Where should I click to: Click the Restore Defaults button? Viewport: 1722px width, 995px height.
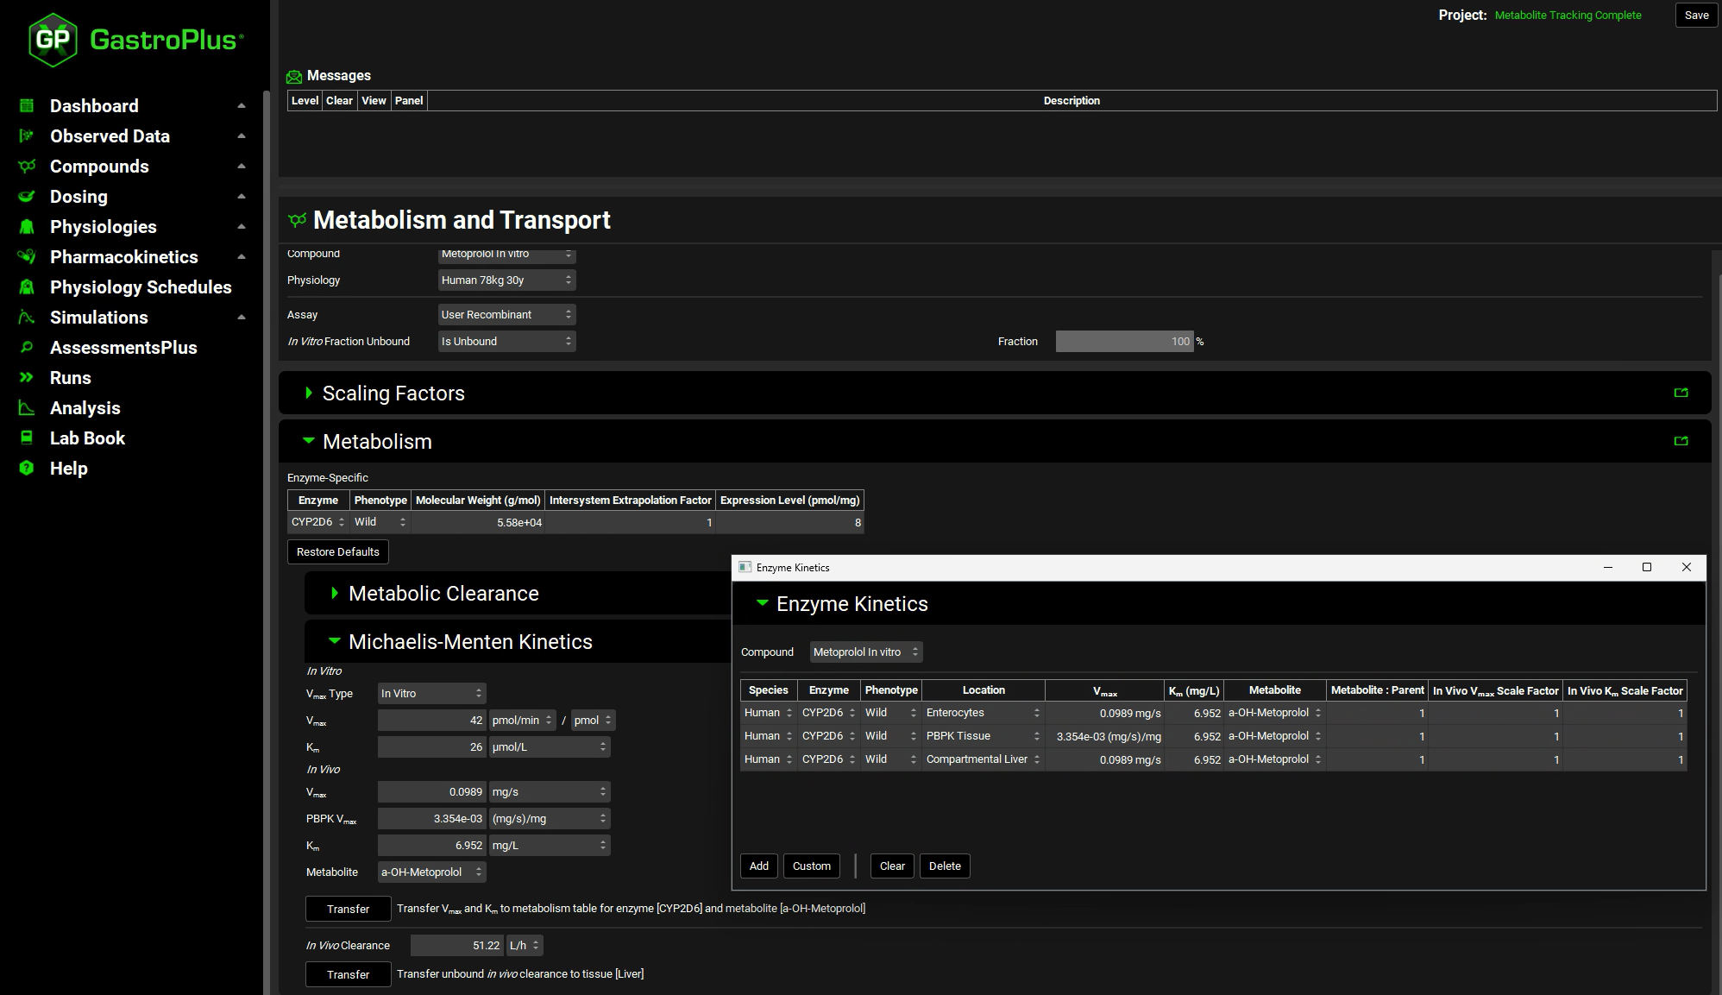(x=337, y=552)
